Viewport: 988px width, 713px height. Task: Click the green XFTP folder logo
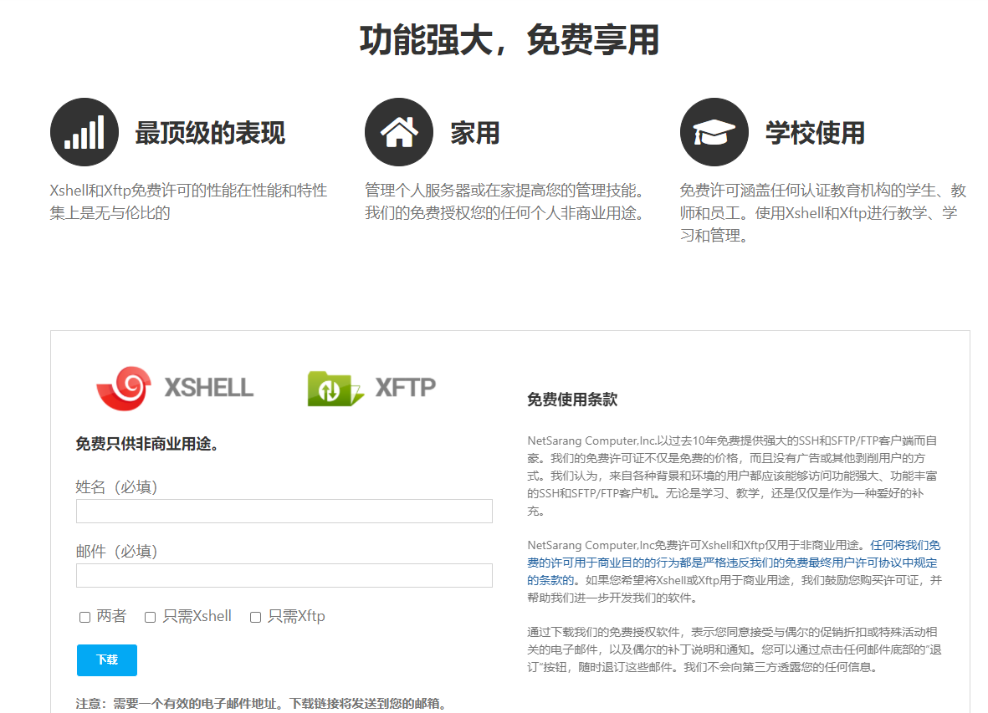point(335,389)
